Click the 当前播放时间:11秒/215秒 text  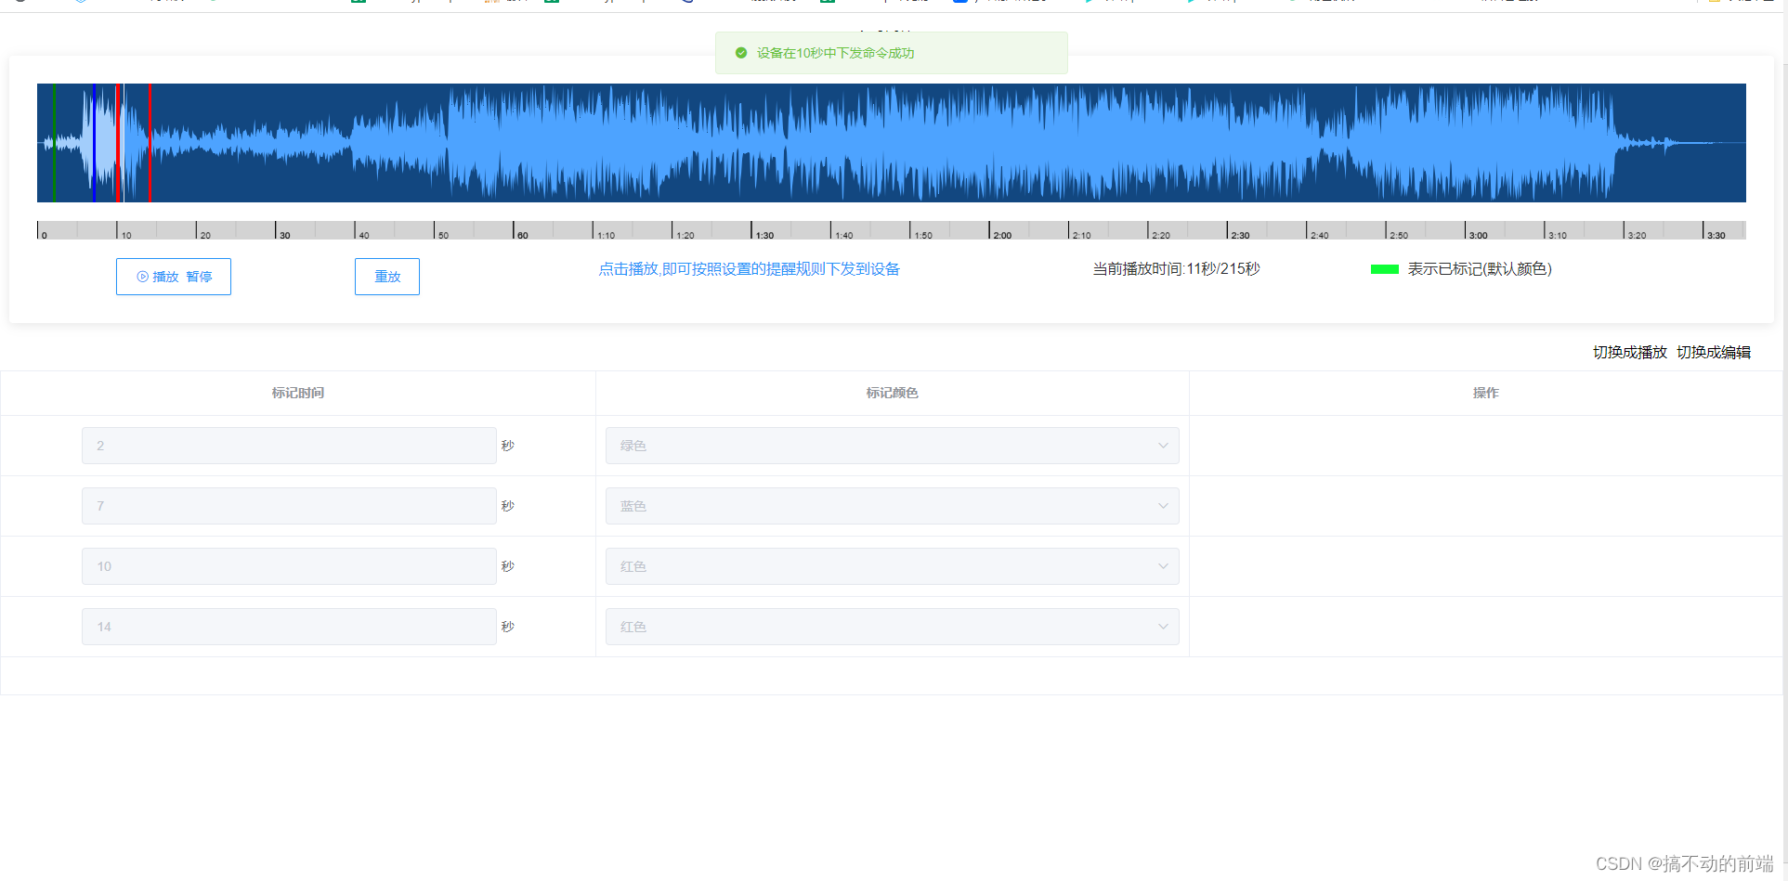[x=1176, y=269]
